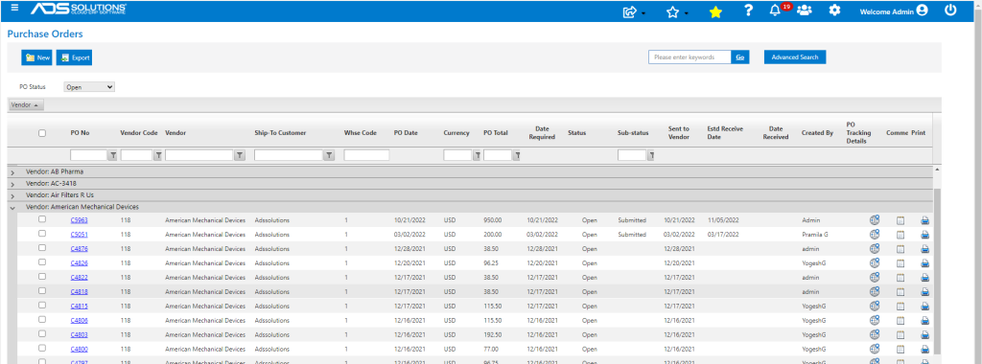Toggle the select-all header checkbox
This screenshot has width=982, height=364.
point(42,132)
